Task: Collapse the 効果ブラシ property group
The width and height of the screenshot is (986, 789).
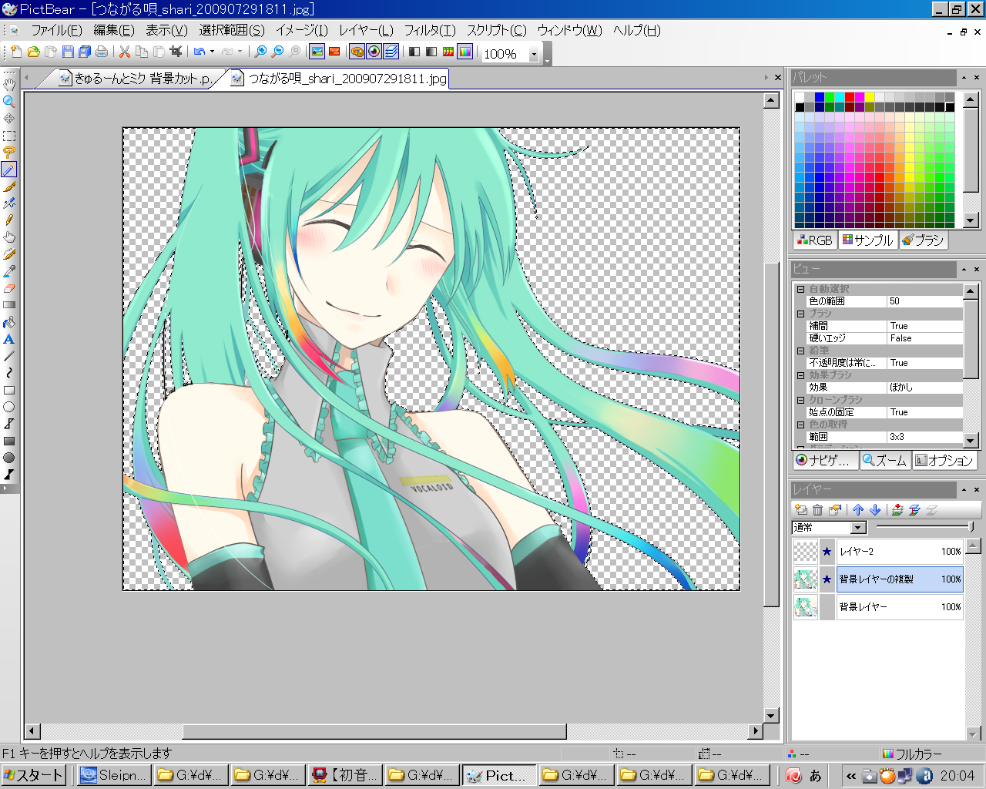Action: (x=800, y=375)
